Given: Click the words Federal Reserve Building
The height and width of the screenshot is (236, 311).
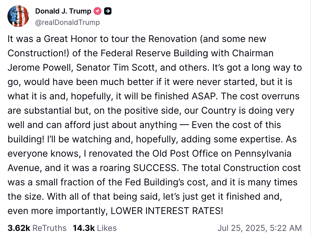Looking at the screenshot, I should [154, 53].
